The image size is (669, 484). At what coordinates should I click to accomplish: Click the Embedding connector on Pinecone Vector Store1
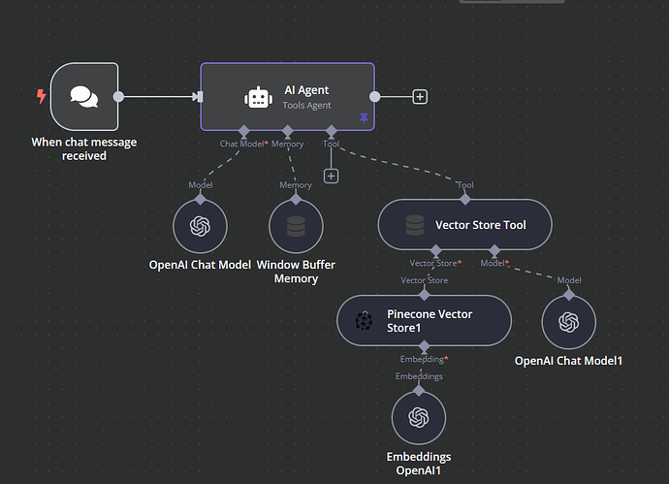tap(424, 346)
